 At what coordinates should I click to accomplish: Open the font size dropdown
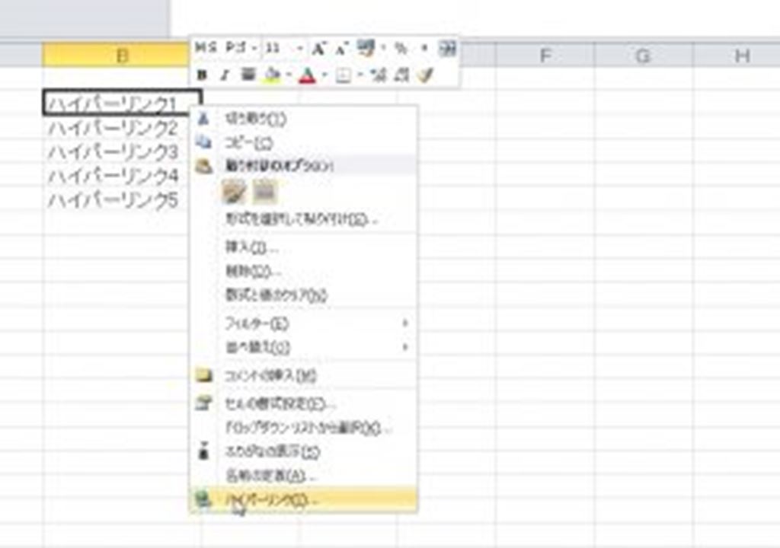coord(300,49)
